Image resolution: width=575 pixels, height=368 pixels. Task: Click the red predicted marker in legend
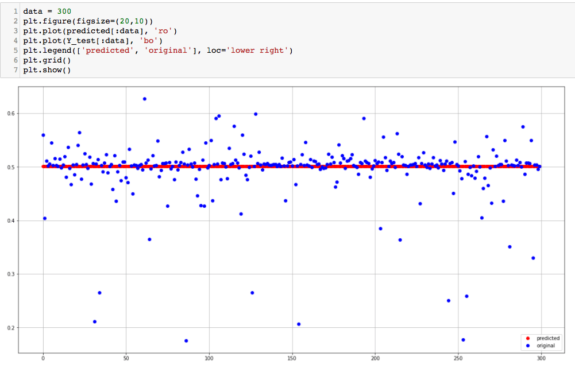(528, 339)
